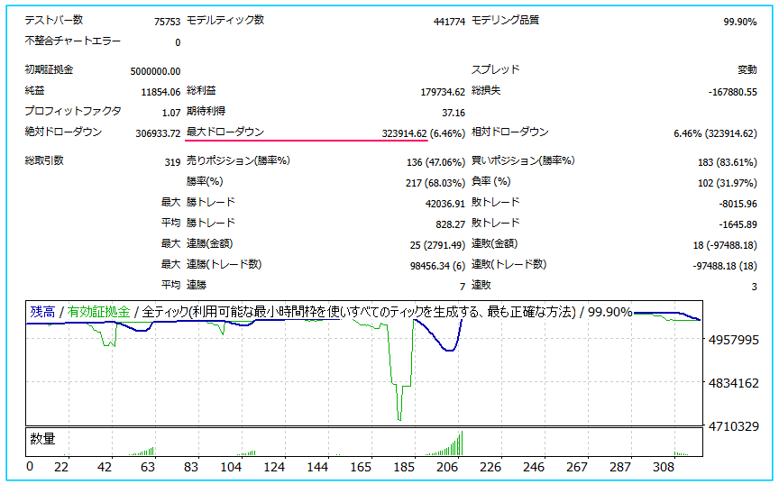The width and height of the screenshot is (779, 484).
Task: Click the average 連敗 value 3
Action: point(754,287)
